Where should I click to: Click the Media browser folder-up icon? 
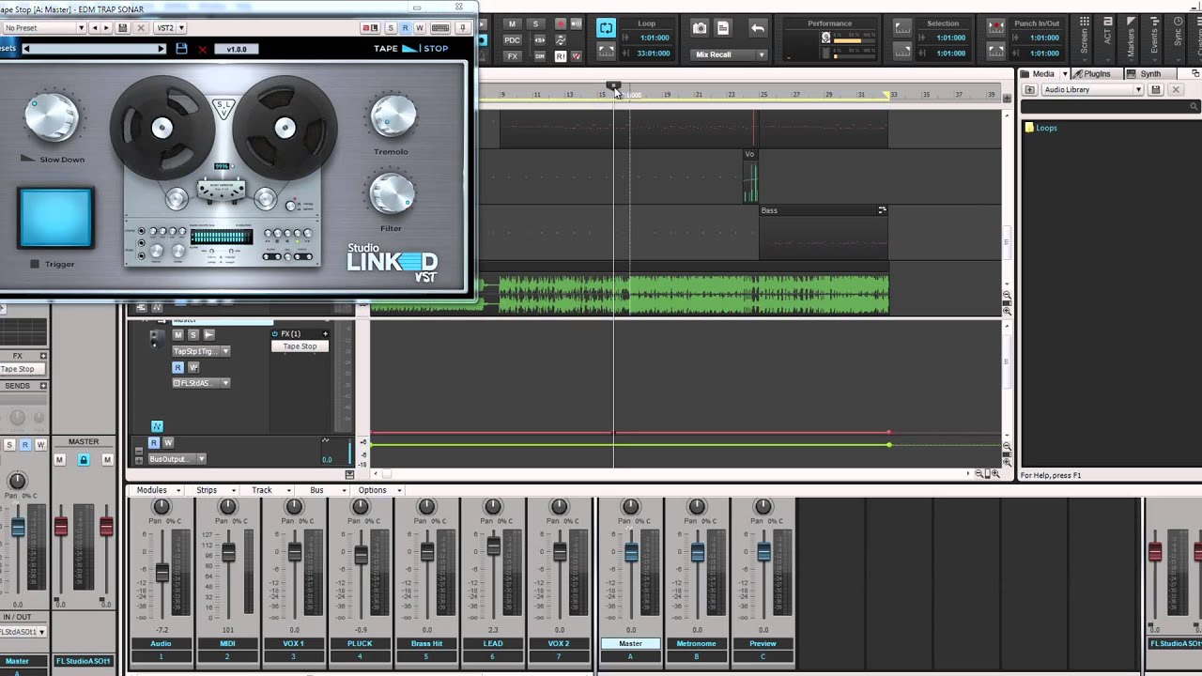(1030, 89)
